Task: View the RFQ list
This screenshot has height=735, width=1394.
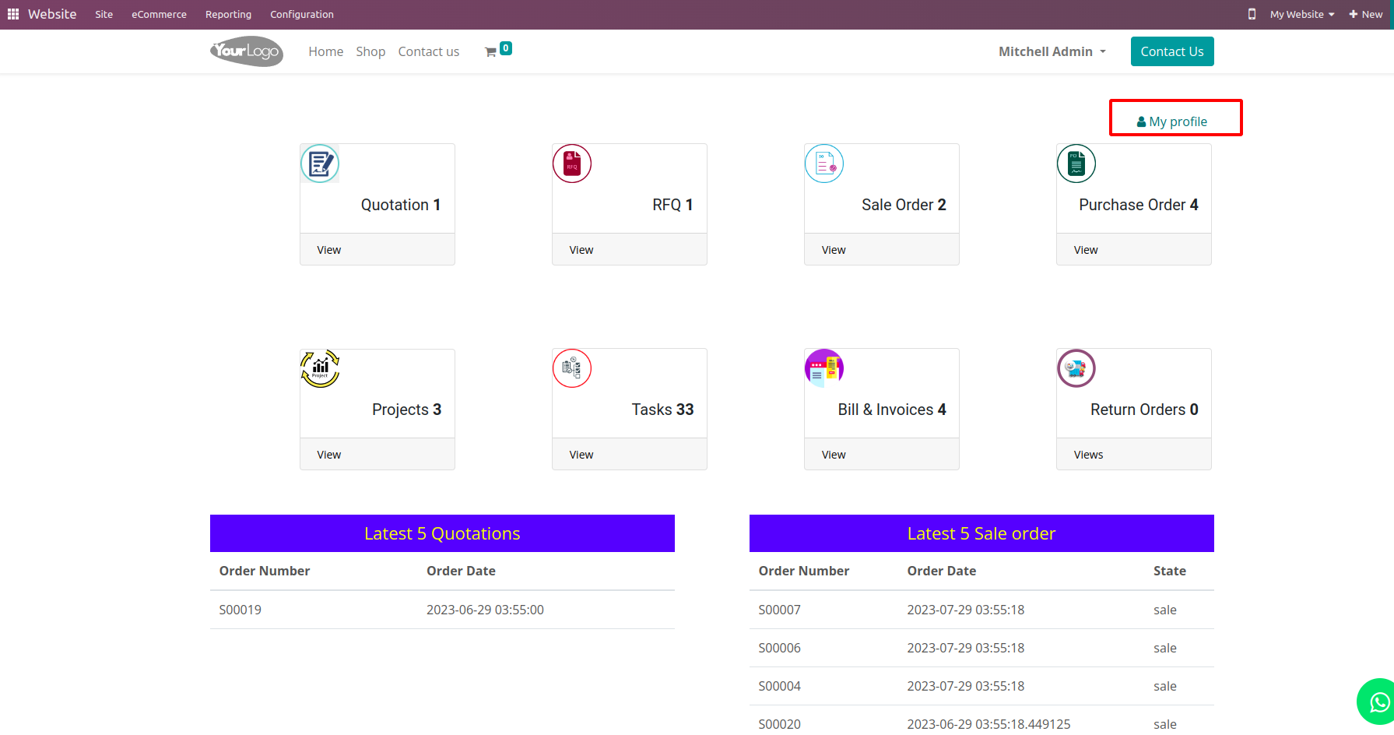Action: click(x=581, y=250)
